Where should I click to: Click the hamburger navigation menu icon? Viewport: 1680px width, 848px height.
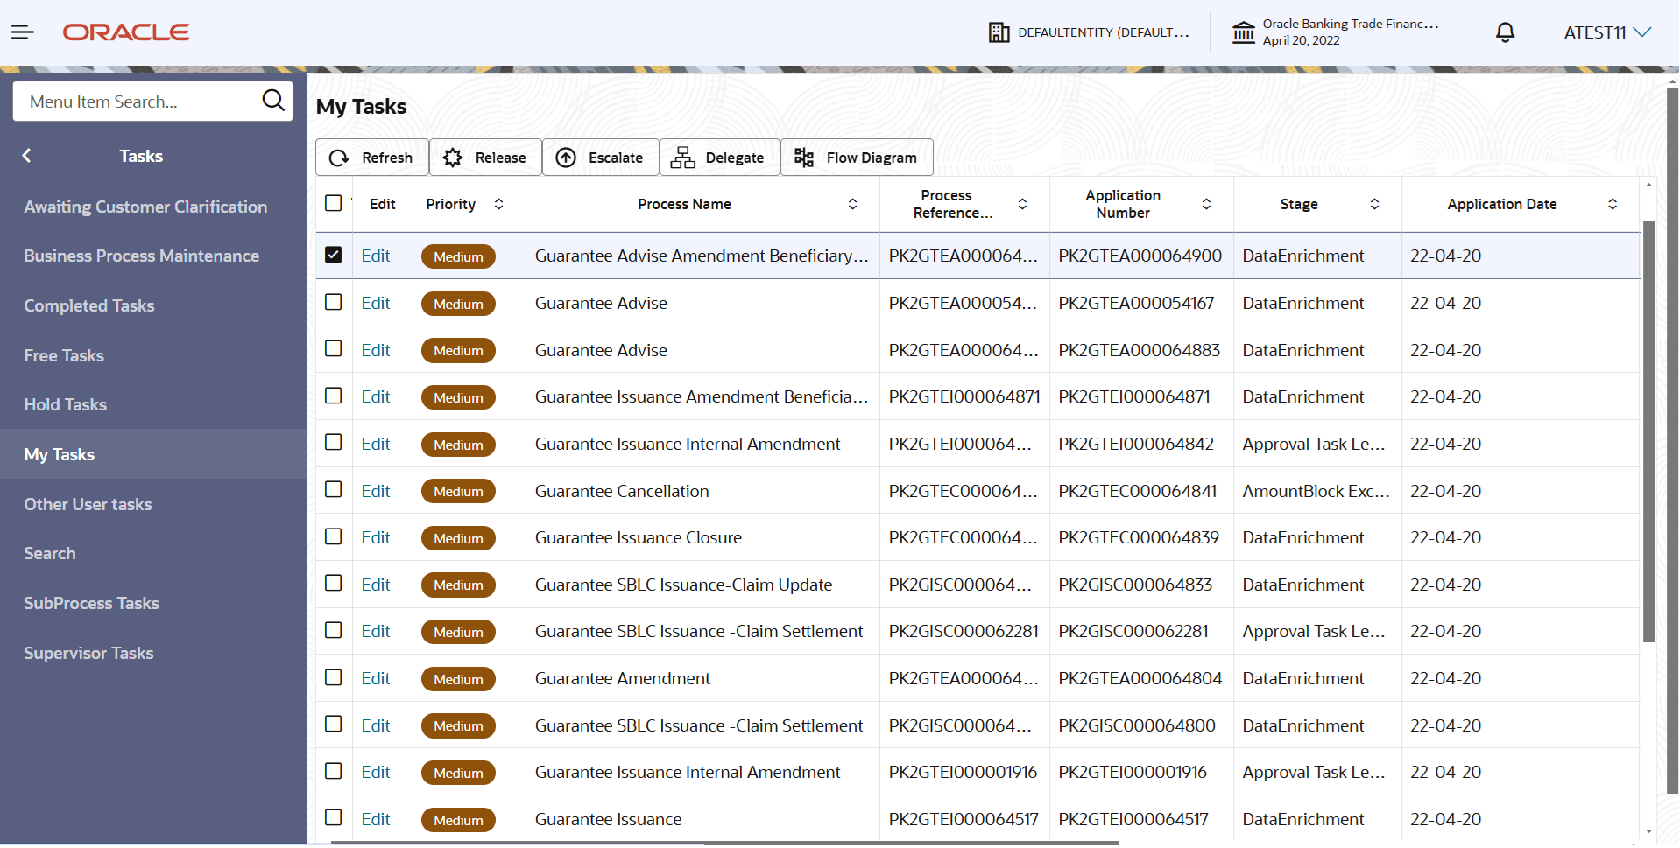click(x=23, y=32)
